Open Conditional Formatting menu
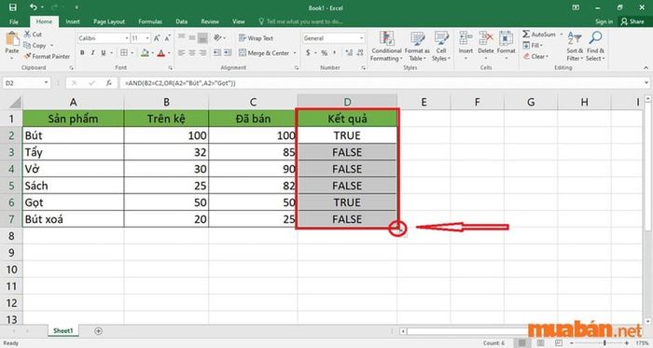This screenshot has width=653, height=348. 386,47
